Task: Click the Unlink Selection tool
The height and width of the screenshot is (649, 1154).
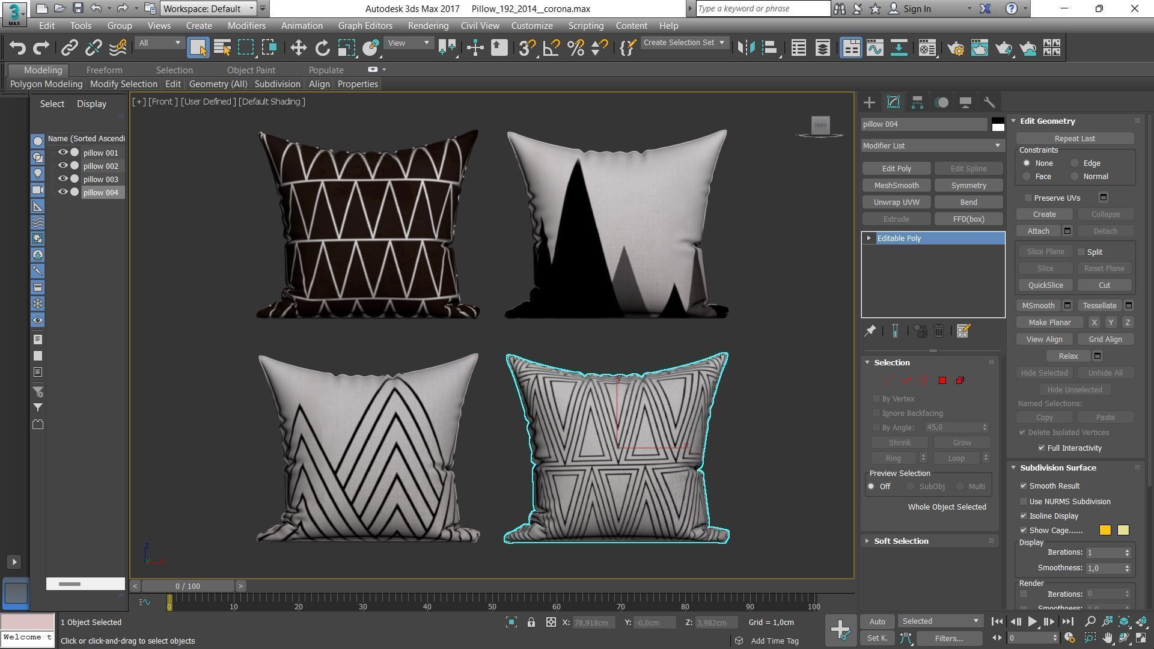Action: (x=94, y=48)
